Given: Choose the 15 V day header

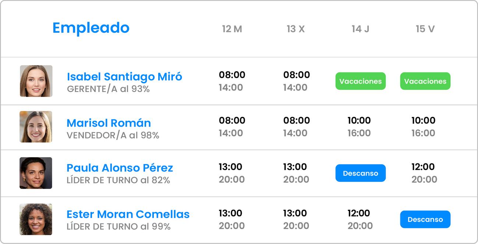Looking at the screenshot, I should click(x=425, y=29).
